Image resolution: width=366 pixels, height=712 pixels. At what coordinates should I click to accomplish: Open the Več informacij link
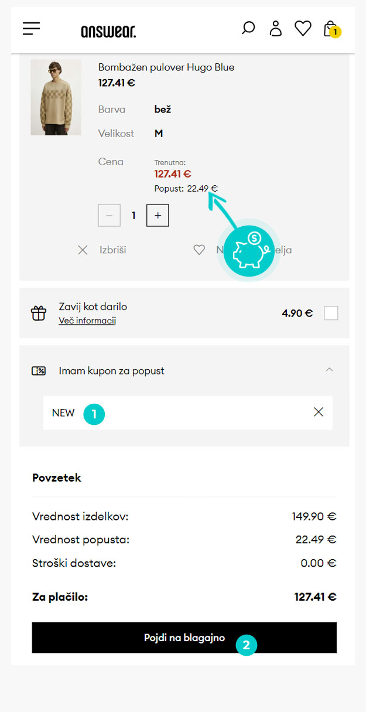click(x=87, y=321)
